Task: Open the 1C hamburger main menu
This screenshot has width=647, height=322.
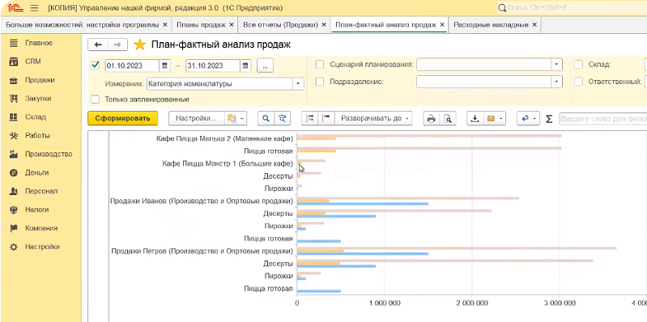Action: click(34, 8)
